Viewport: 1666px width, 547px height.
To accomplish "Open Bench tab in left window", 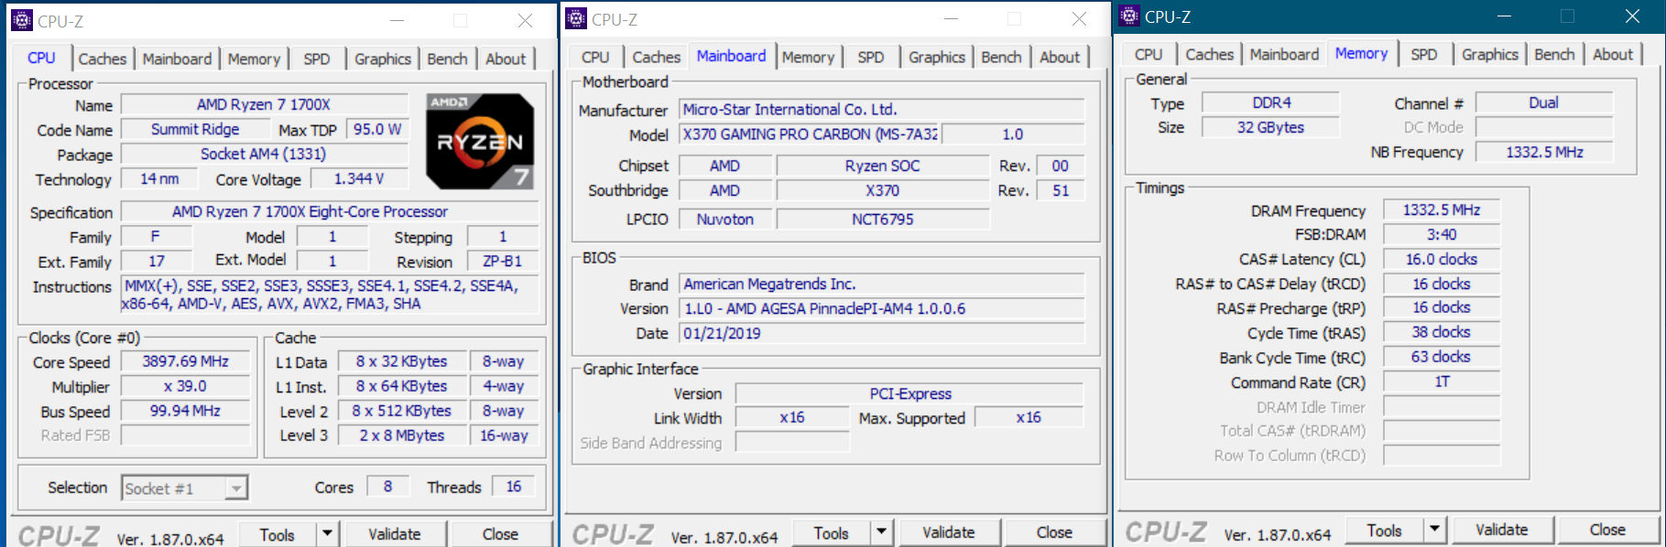I will click(x=447, y=59).
